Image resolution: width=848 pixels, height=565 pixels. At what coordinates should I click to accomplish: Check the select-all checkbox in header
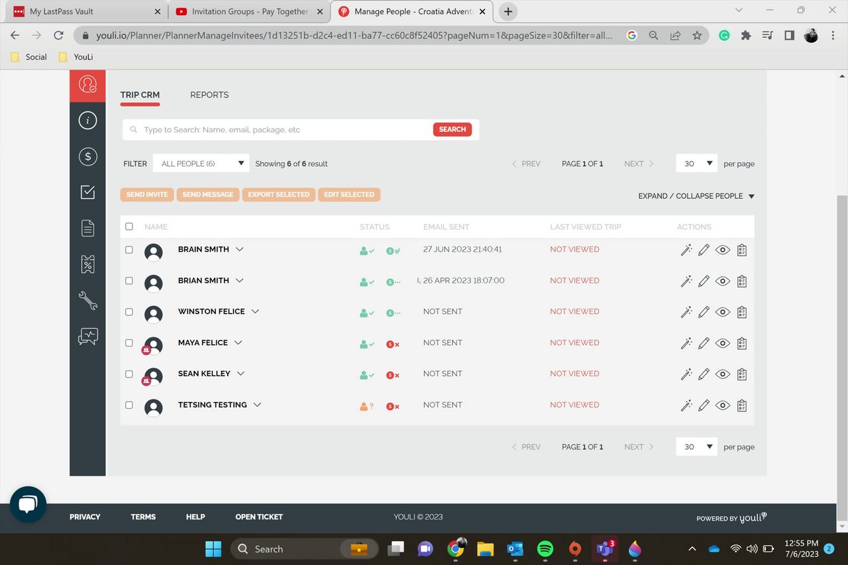(x=129, y=227)
